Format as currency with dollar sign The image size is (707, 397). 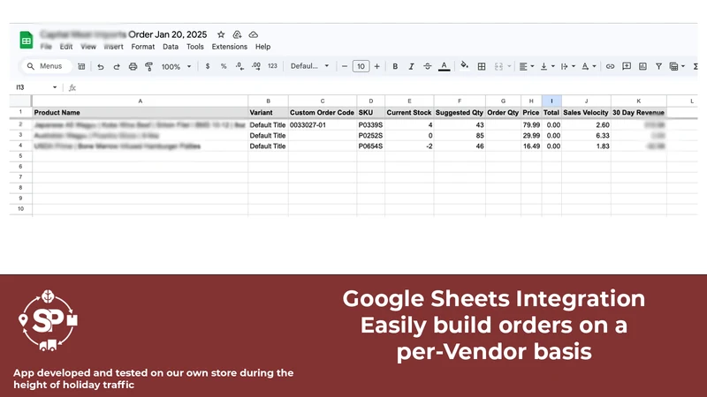click(208, 66)
